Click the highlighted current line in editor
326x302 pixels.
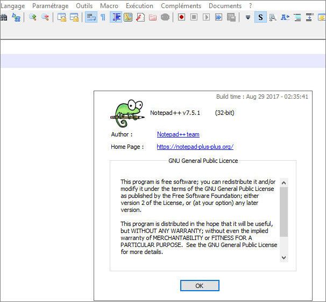(x=163, y=60)
